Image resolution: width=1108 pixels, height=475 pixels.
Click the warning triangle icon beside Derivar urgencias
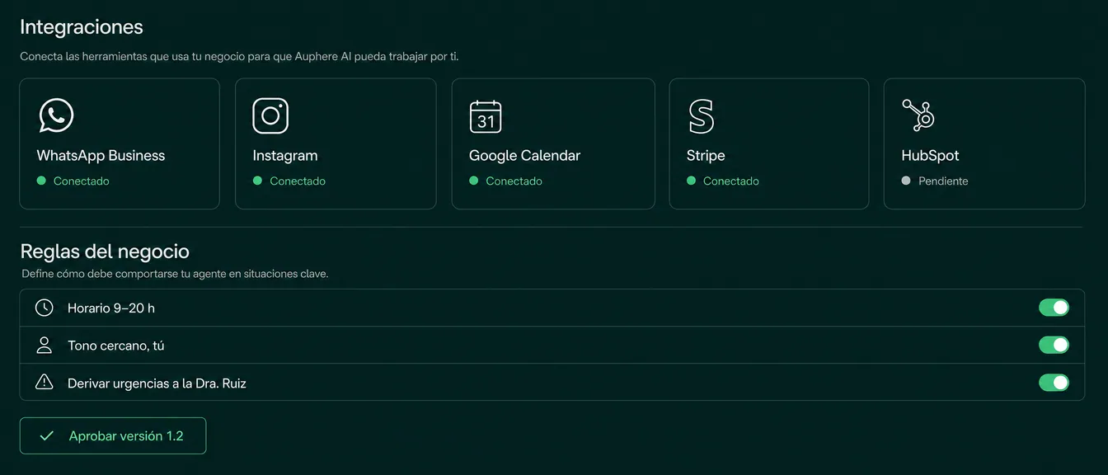pyautogui.click(x=45, y=382)
